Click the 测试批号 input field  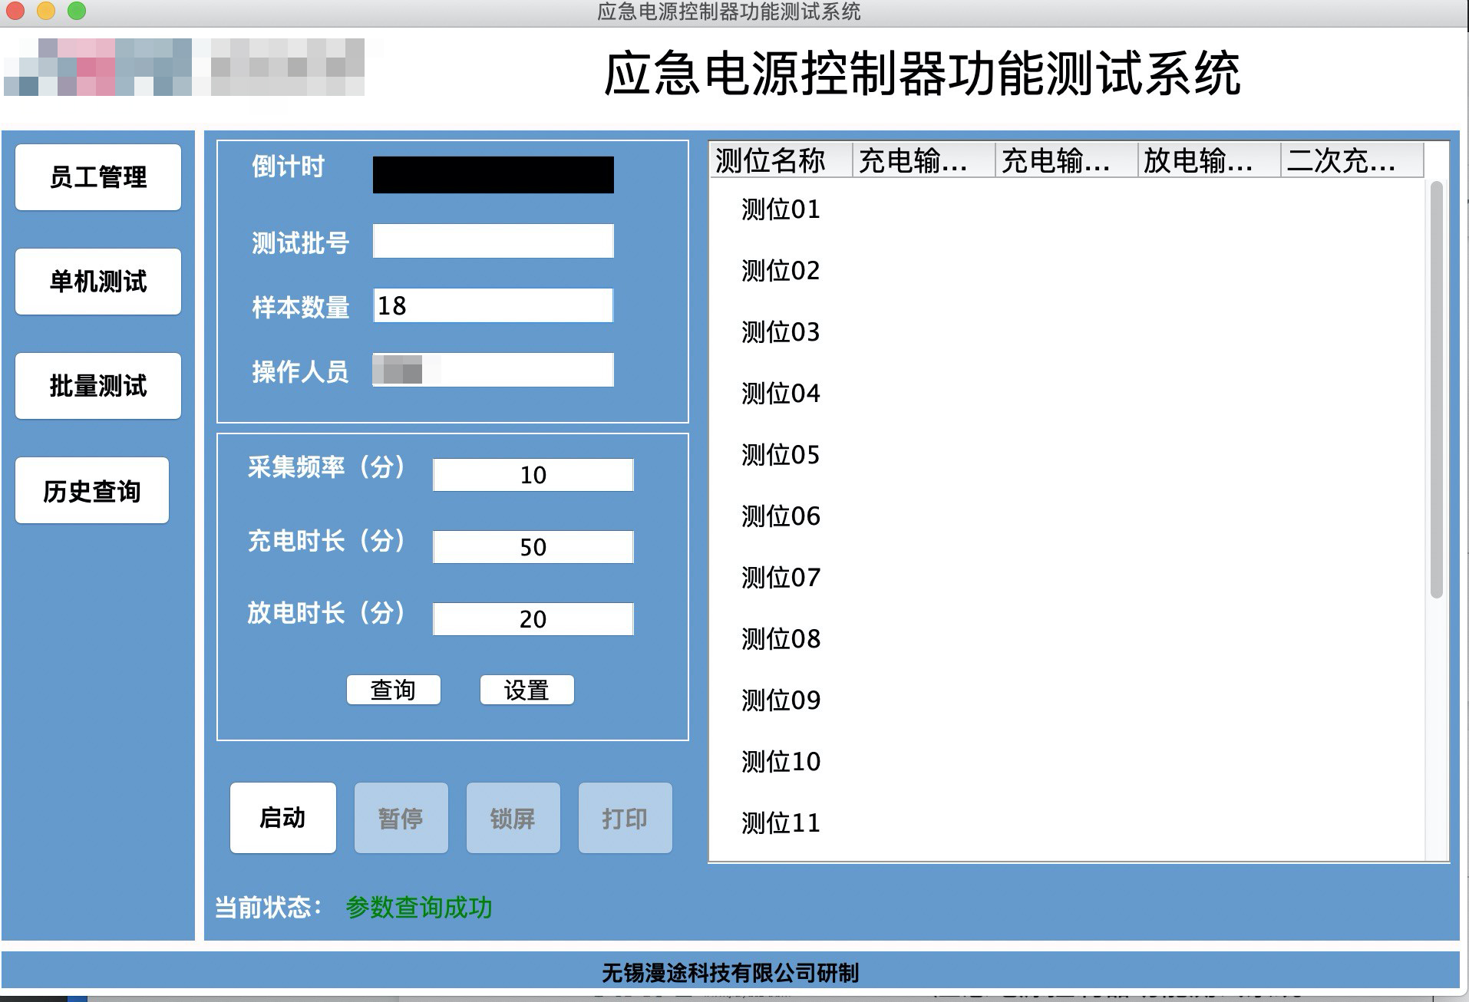(x=493, y=241)
